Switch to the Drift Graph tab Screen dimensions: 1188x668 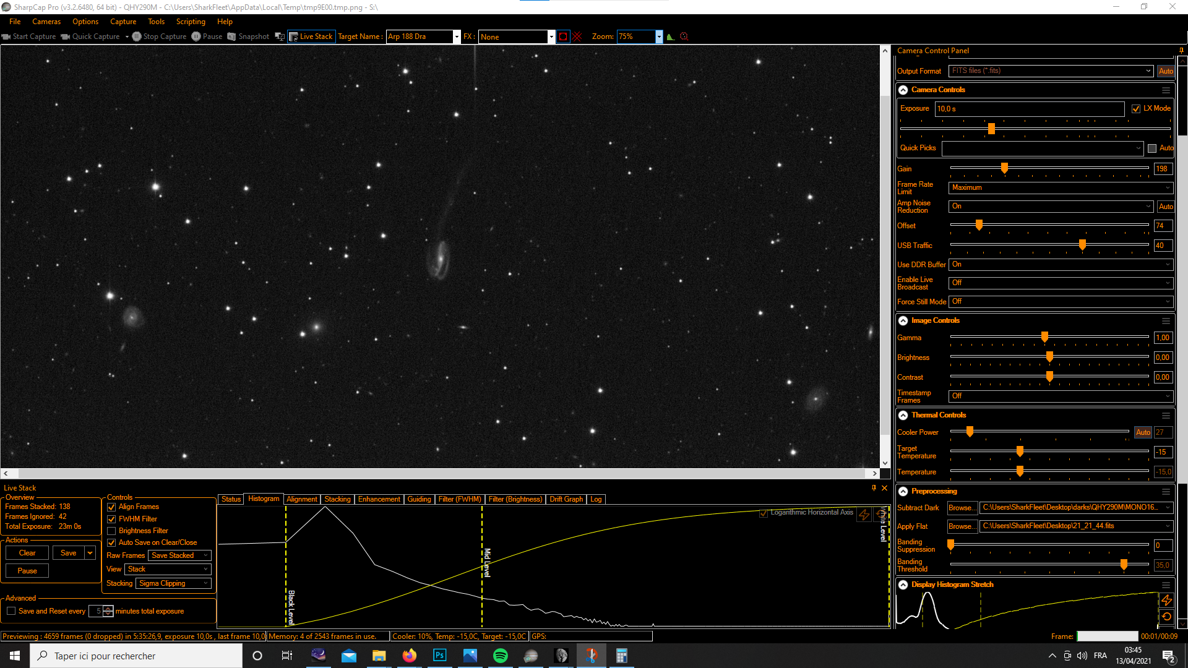(x=566, y=499)
